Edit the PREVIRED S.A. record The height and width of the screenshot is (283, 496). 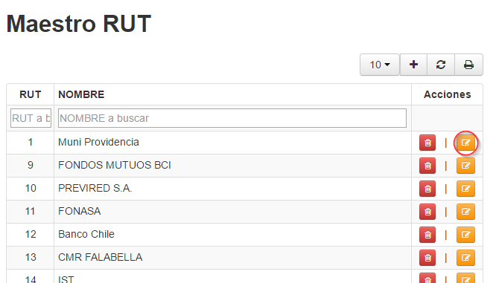pyautogui.click(x=465, y=189)
